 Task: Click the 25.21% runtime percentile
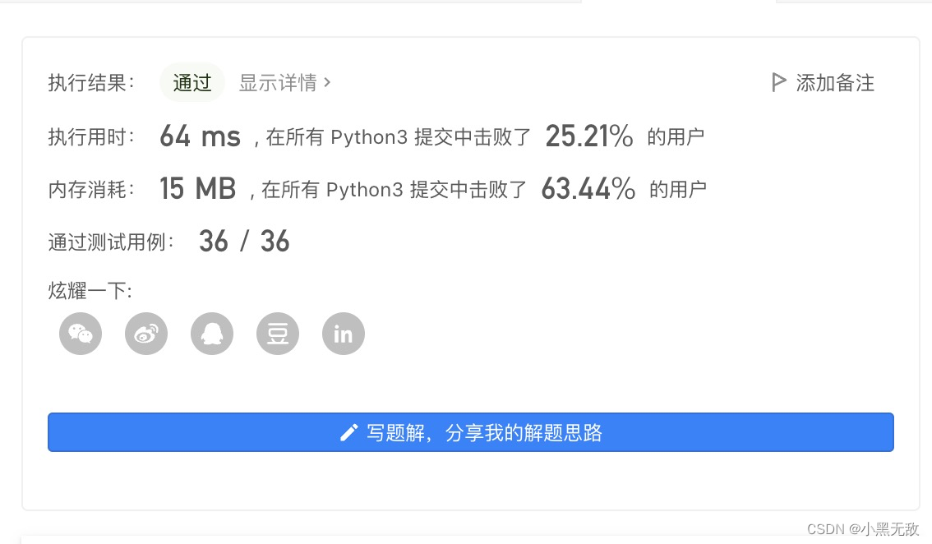(588, 136)
